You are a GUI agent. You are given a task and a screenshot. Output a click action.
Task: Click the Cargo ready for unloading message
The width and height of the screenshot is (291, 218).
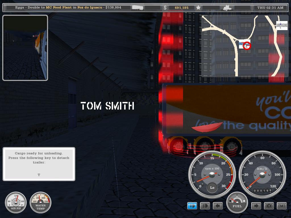39,153
